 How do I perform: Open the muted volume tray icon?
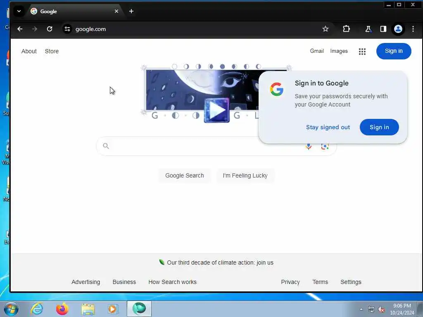tap(381, 310)
